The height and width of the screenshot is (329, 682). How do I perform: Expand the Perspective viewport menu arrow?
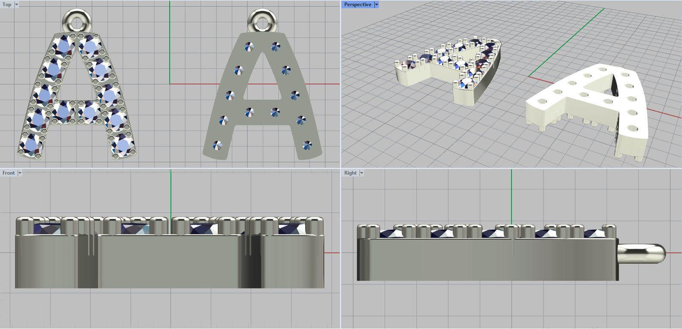pos(376,4)
